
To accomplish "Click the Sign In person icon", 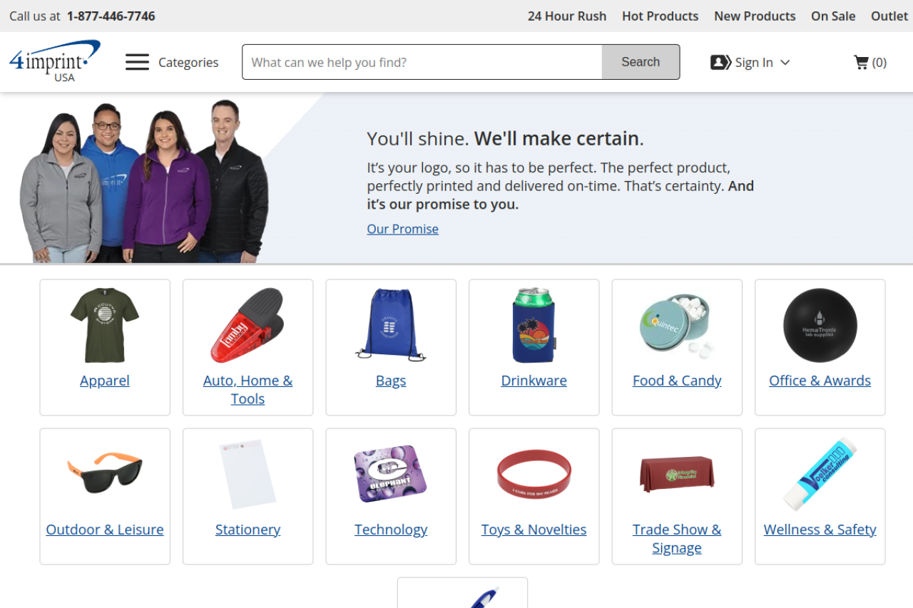I will coord(721,62).
